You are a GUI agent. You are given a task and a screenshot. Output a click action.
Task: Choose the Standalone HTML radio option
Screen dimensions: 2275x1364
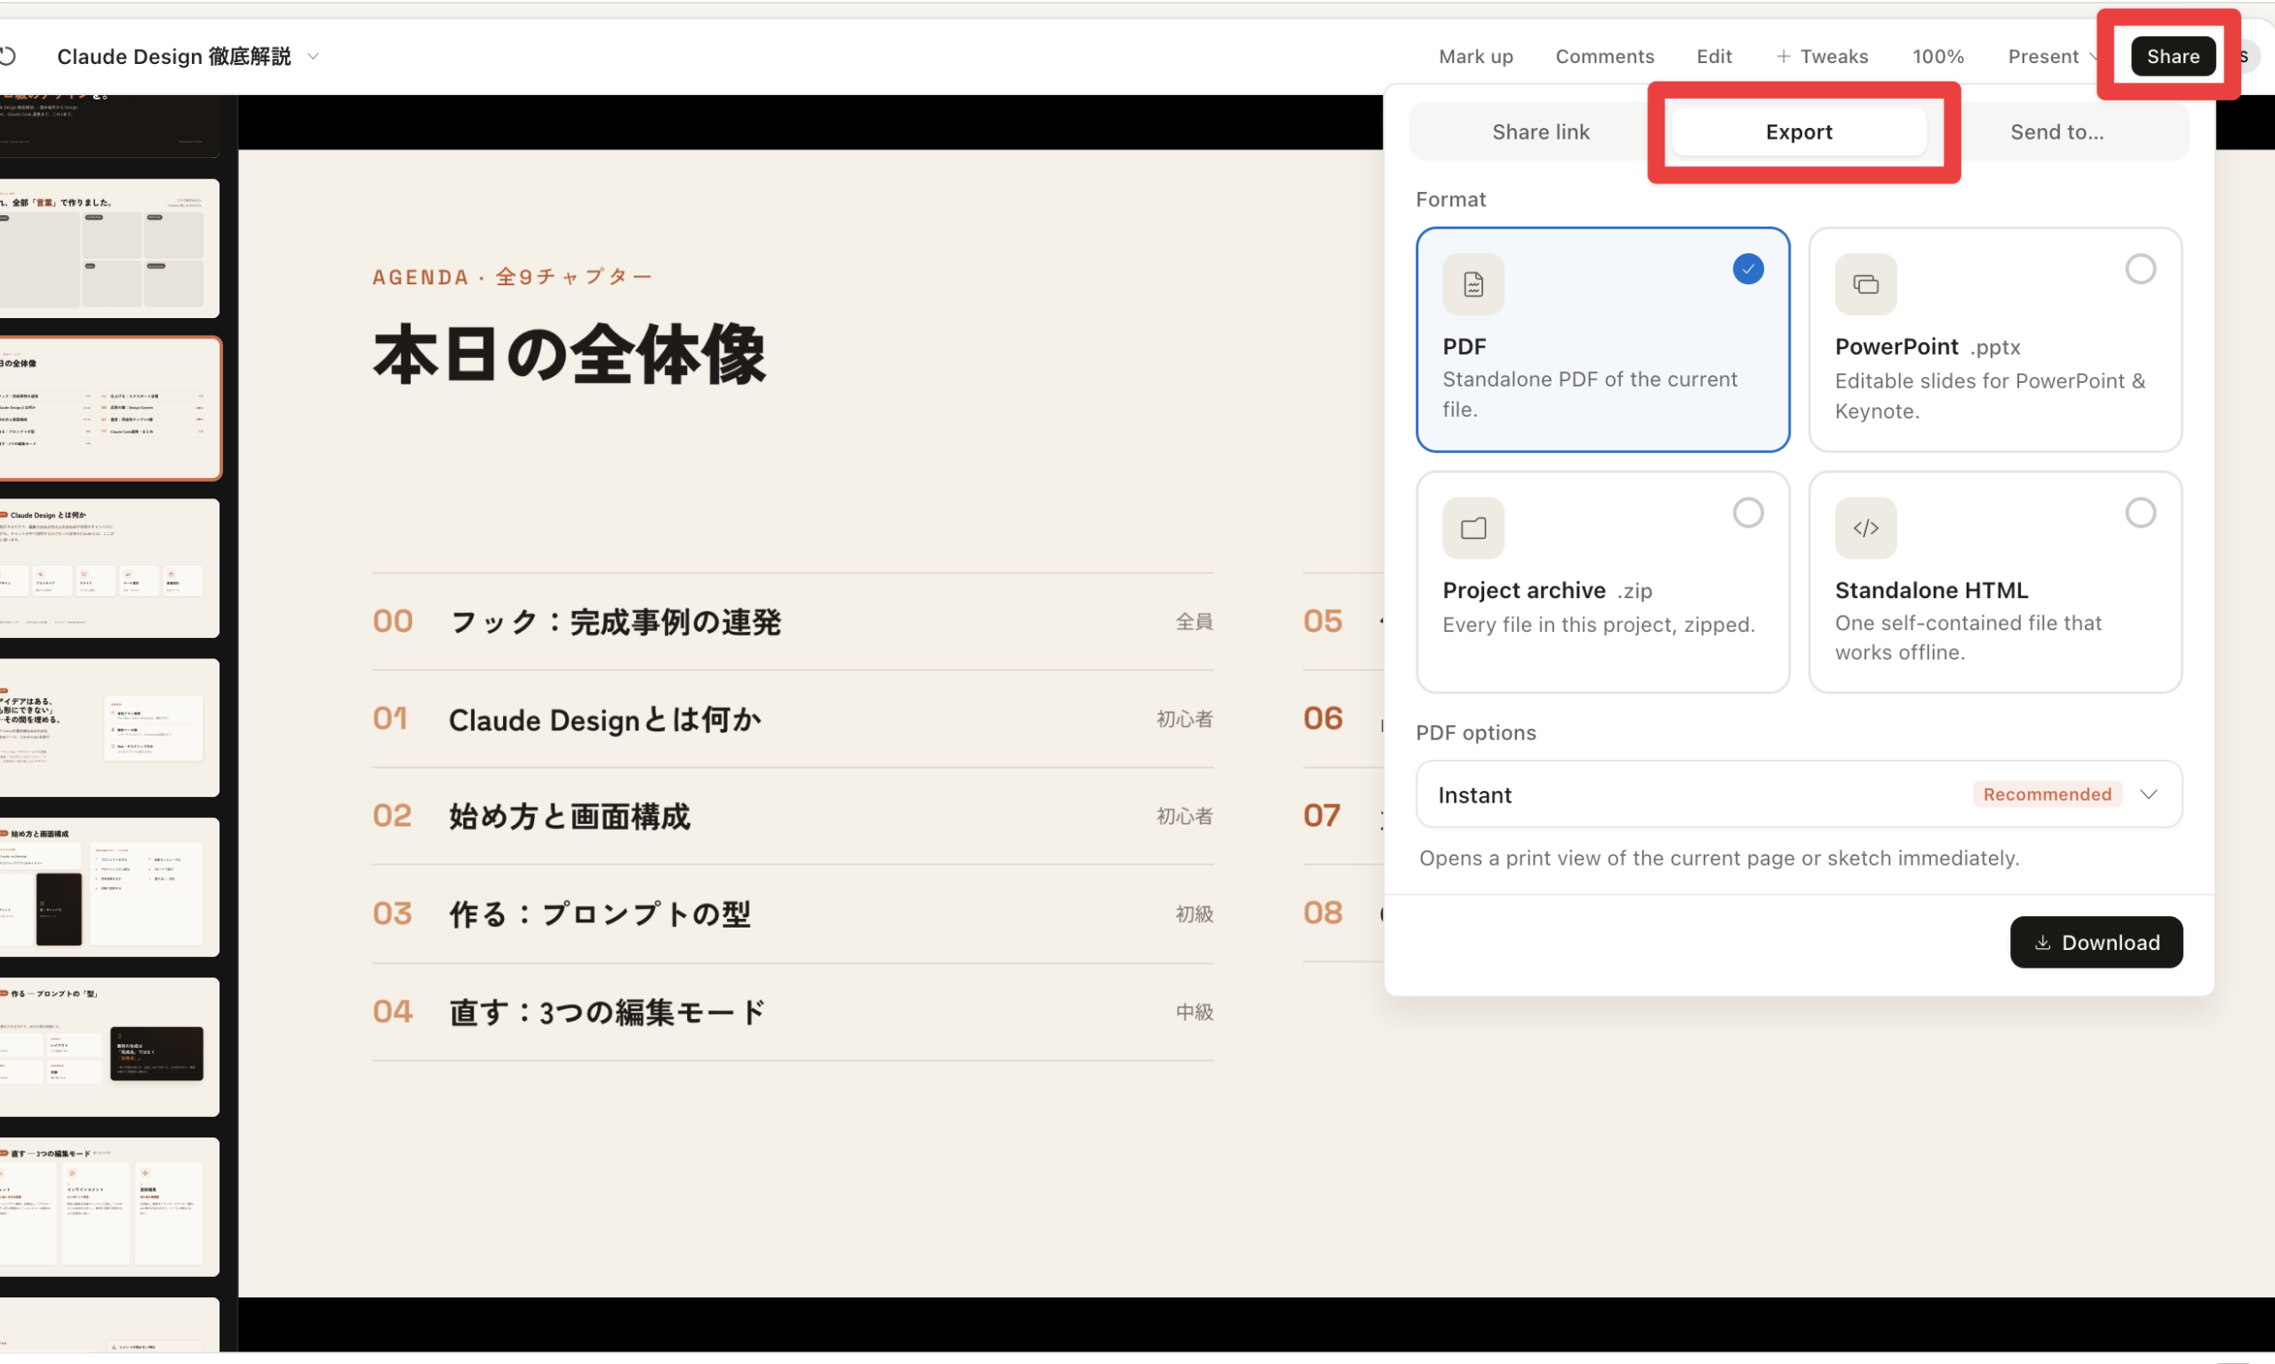pyautogui.click(x=2140, y=513)
